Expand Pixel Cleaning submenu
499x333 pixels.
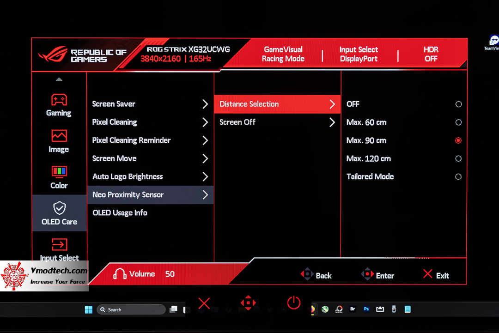pyautogui.click(x=150, y=122)
